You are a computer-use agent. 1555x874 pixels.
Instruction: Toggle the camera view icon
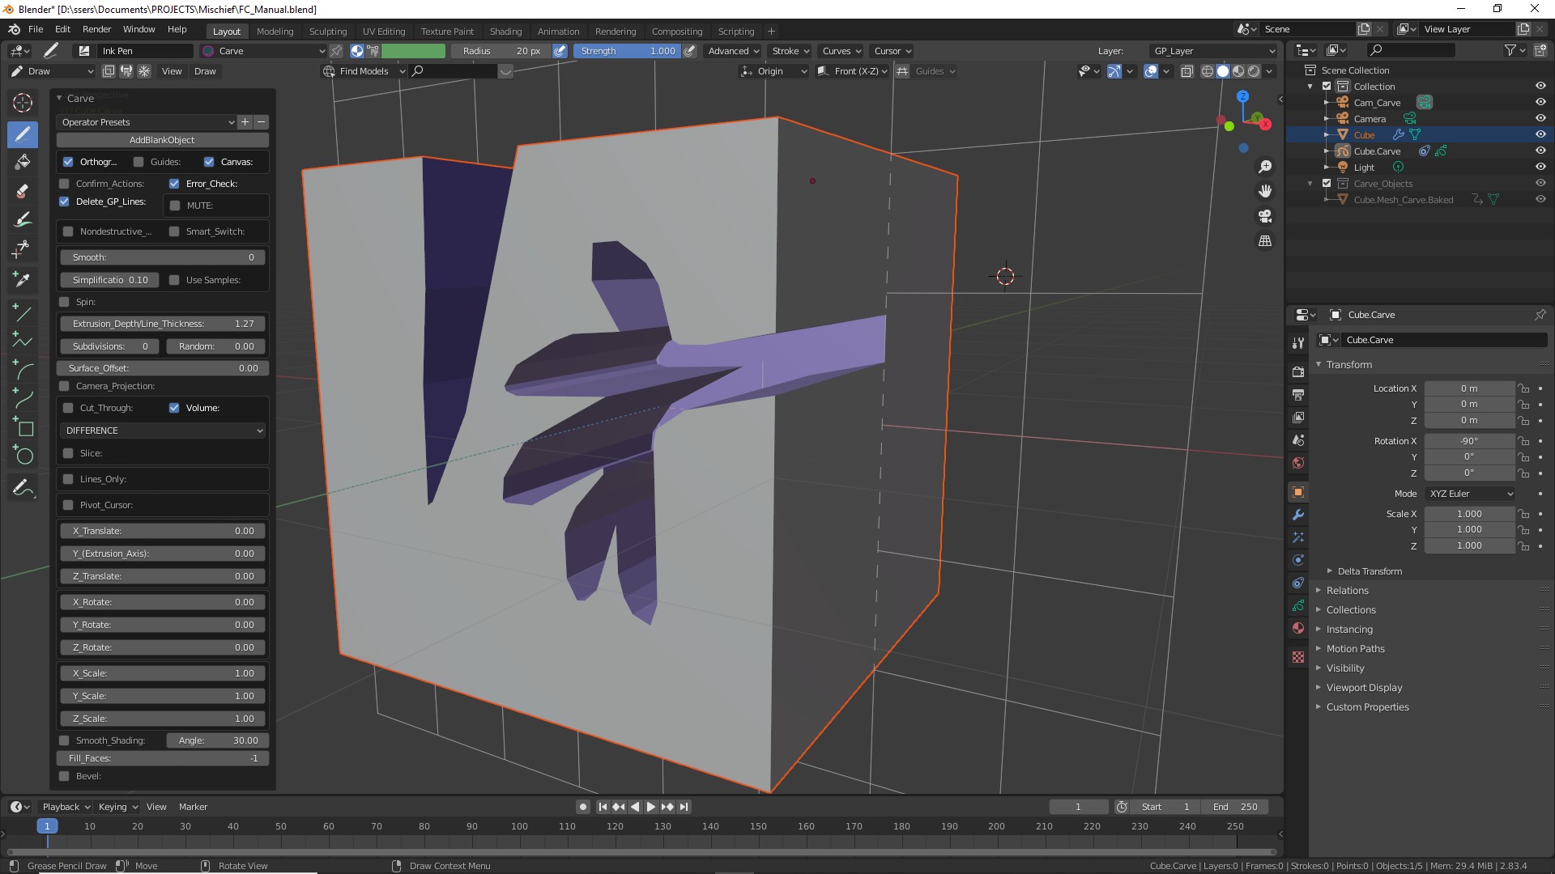(1264, 216)
